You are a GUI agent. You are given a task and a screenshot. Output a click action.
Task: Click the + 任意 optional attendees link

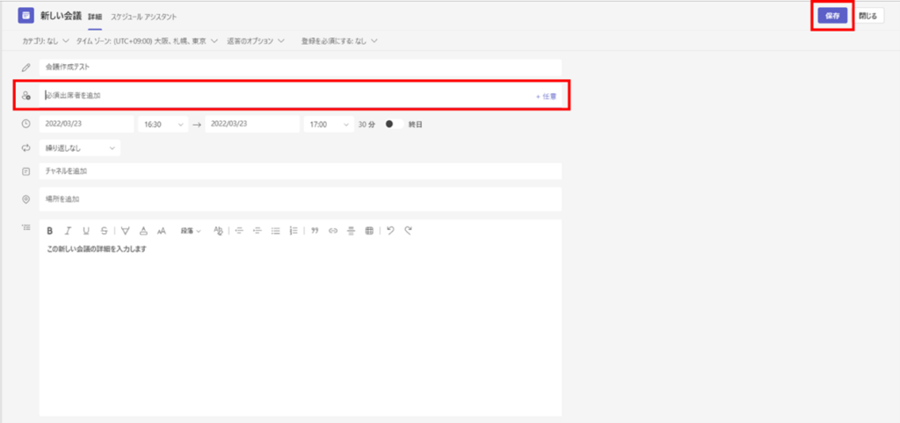point(546,95)
